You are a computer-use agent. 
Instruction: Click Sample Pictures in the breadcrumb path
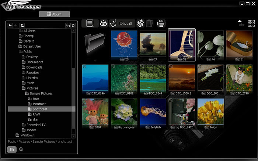[x=44, y=142]
